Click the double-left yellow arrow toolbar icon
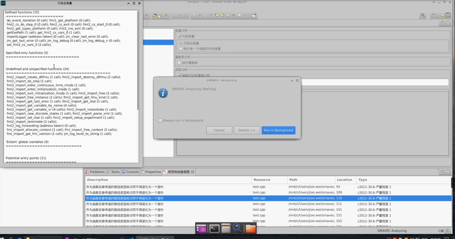Image resolution: width=455 pixels, height=239 pixels. pos(217,15)
